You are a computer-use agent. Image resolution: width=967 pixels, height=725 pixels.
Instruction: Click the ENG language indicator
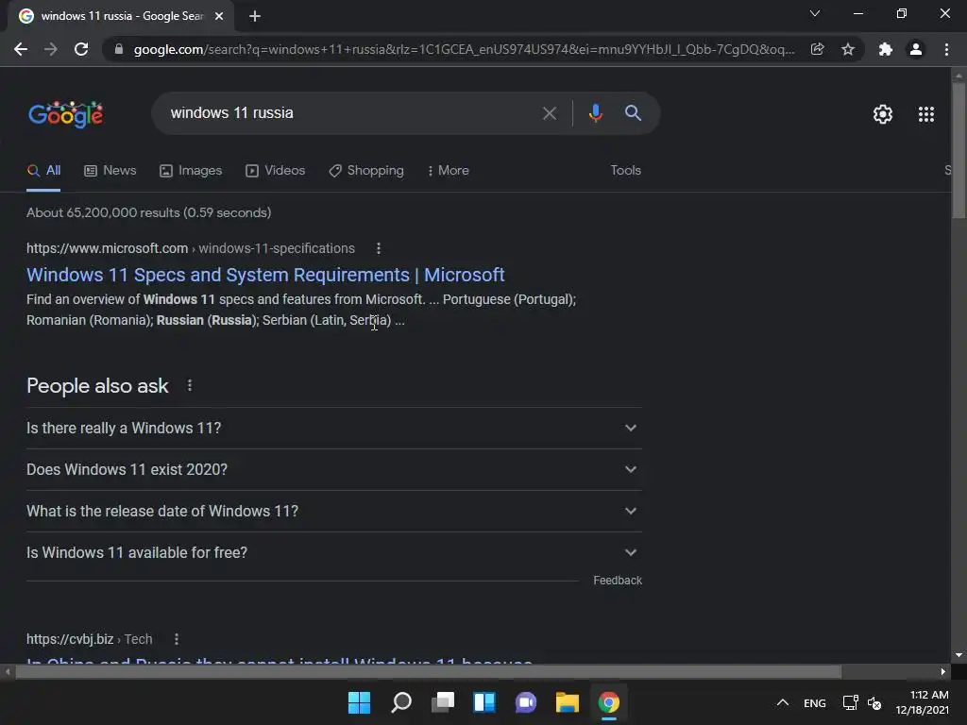815,702
